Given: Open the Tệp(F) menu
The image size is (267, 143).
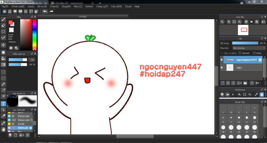Looking at the screenshot, I should click(5, 6).
